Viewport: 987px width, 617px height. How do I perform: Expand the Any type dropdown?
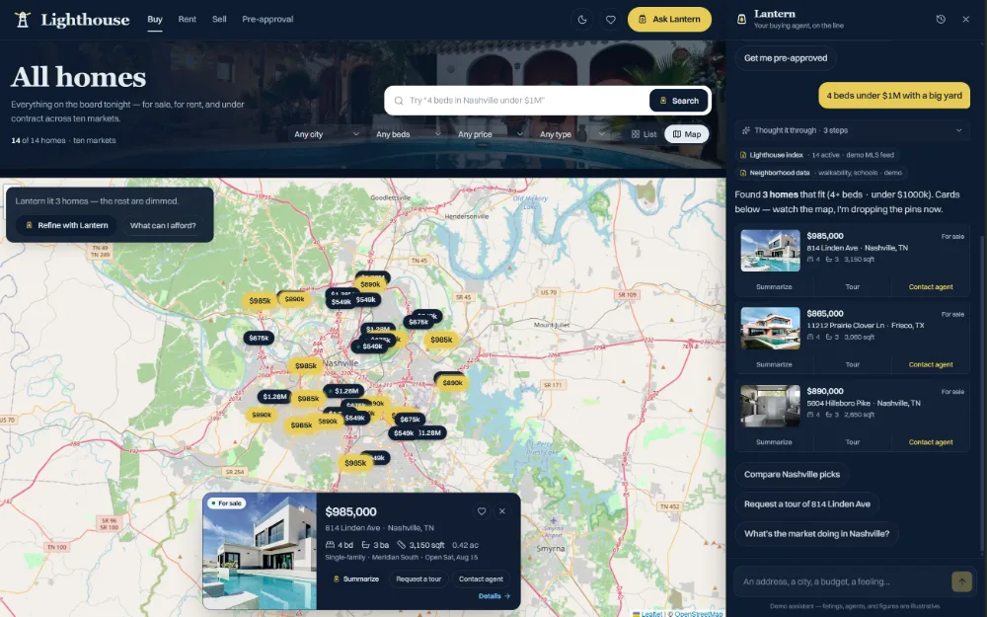(x=571, y=134)
